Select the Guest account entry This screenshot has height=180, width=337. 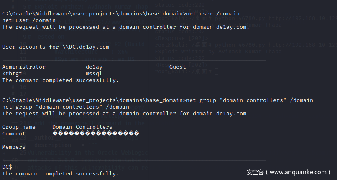pos(178,67)
